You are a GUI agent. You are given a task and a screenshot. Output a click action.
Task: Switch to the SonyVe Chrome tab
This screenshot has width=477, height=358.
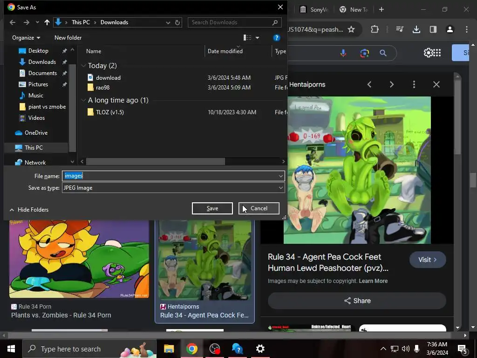[314, 9]
